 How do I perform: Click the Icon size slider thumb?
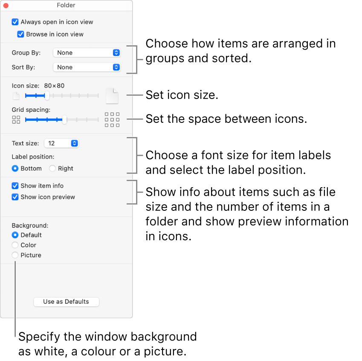tap(47, 96)
